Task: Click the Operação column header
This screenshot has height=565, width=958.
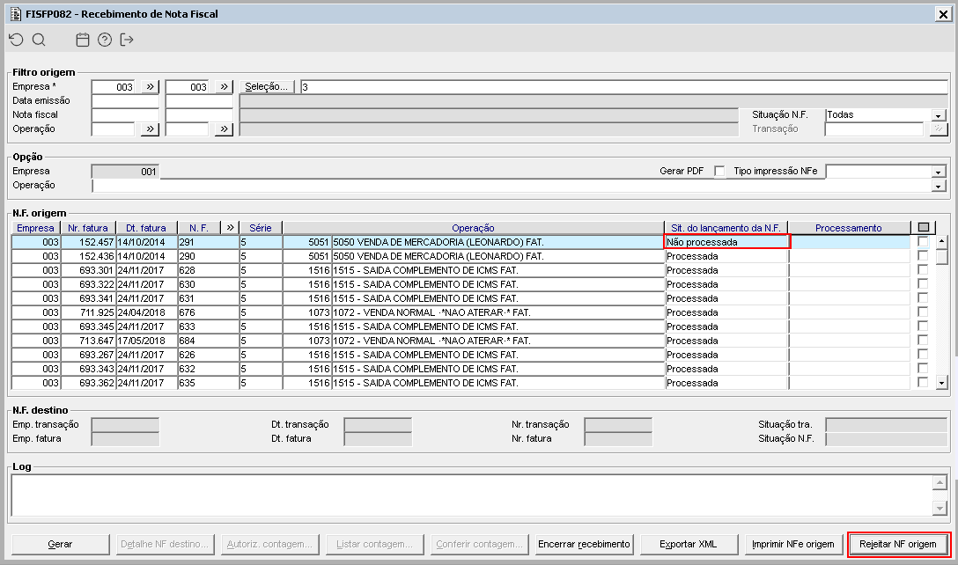Action: [473, 228]
